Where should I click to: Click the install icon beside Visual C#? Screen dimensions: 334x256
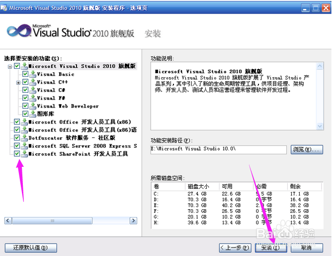[33, 90]
